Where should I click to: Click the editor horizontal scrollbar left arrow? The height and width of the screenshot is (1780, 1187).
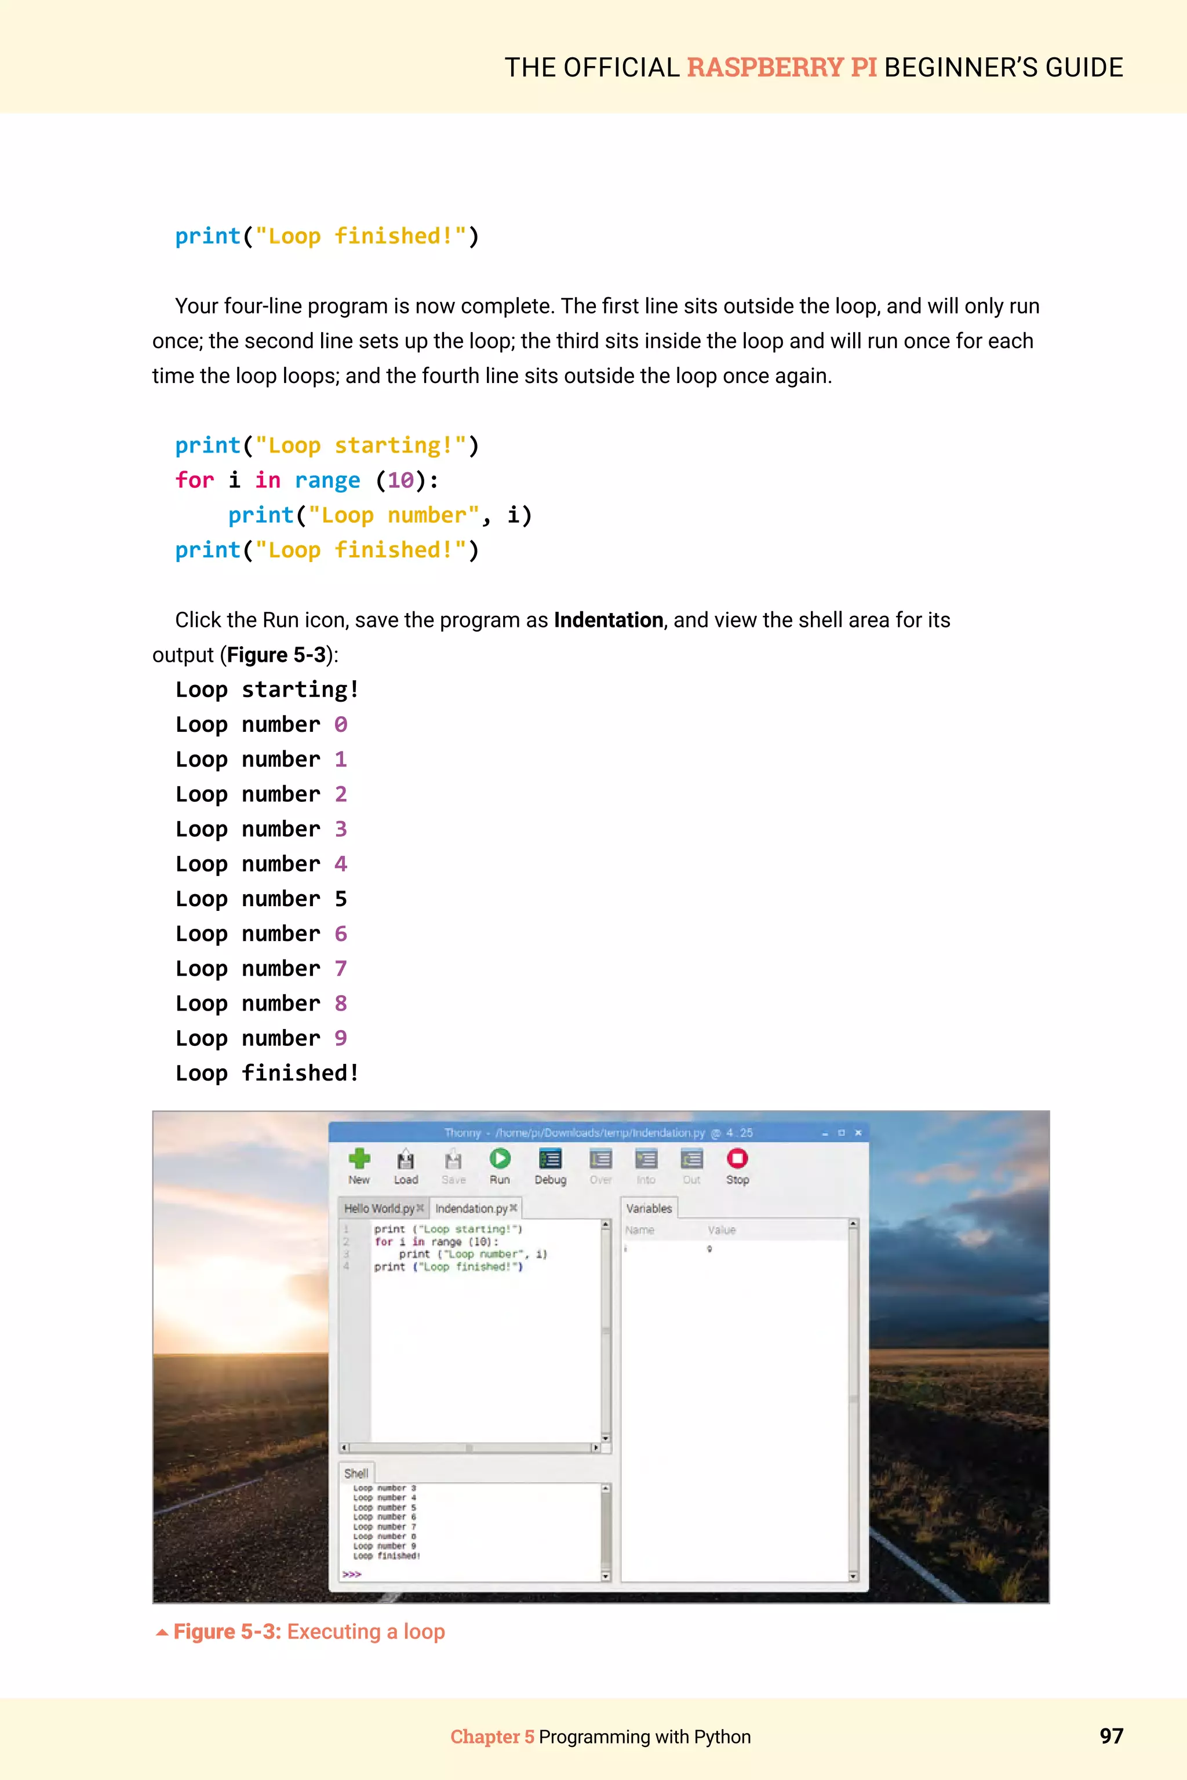(344, 1448)
